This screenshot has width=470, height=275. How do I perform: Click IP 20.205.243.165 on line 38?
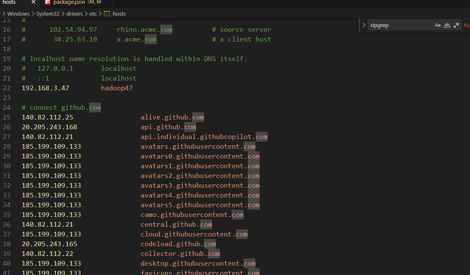coord(49,244)
